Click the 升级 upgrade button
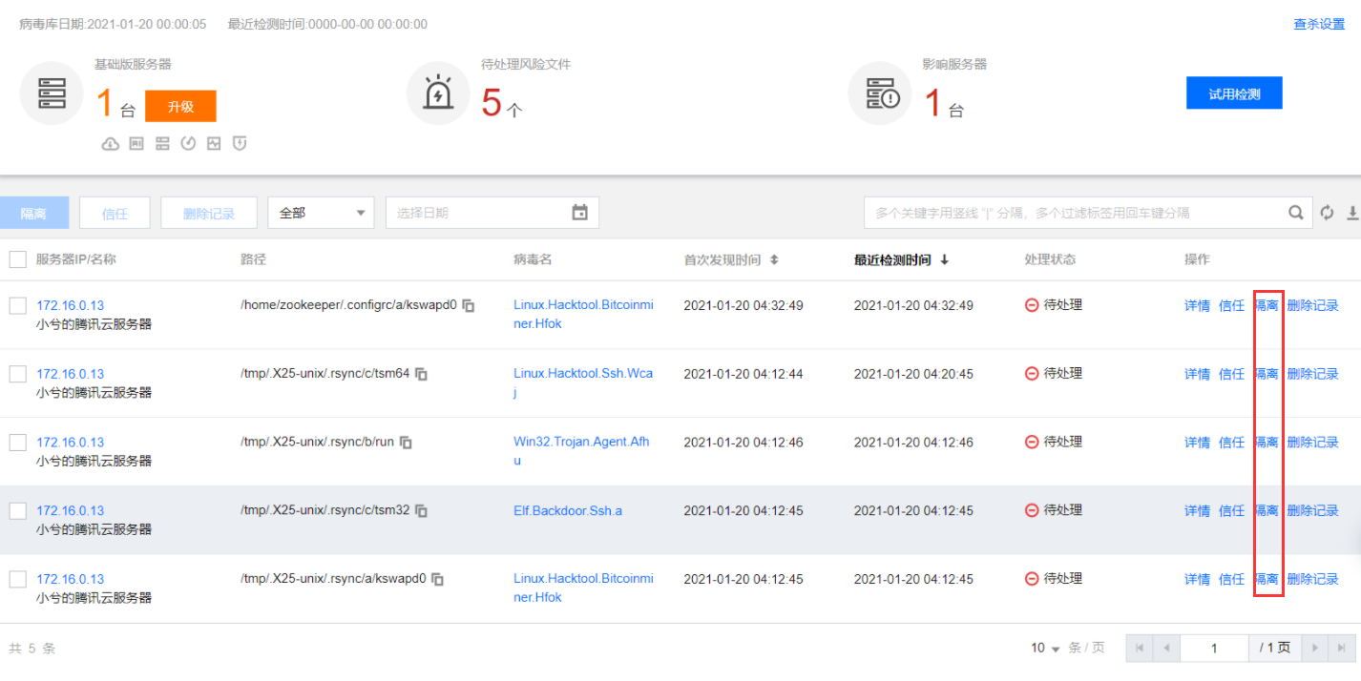 coord(180,107)
